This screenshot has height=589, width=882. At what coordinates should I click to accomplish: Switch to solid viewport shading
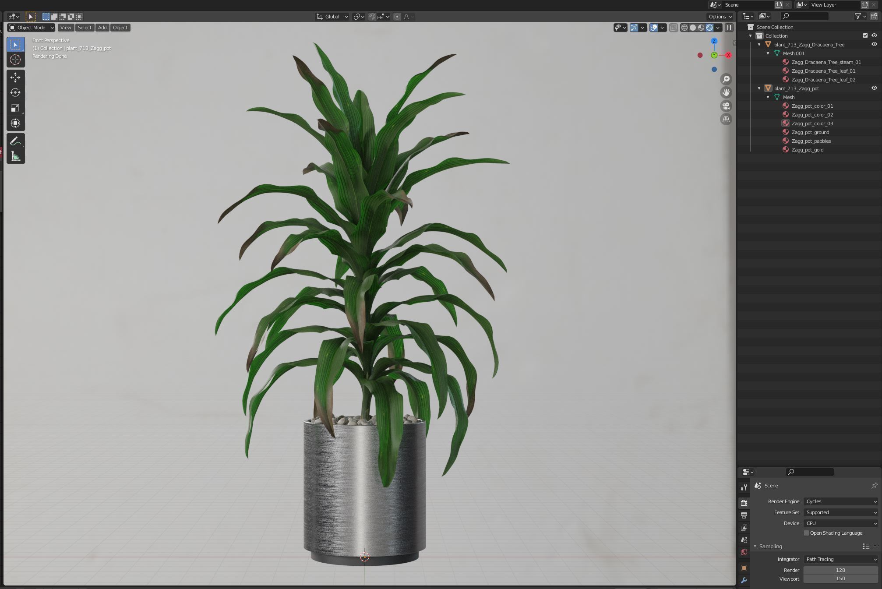tap(693, 28)
